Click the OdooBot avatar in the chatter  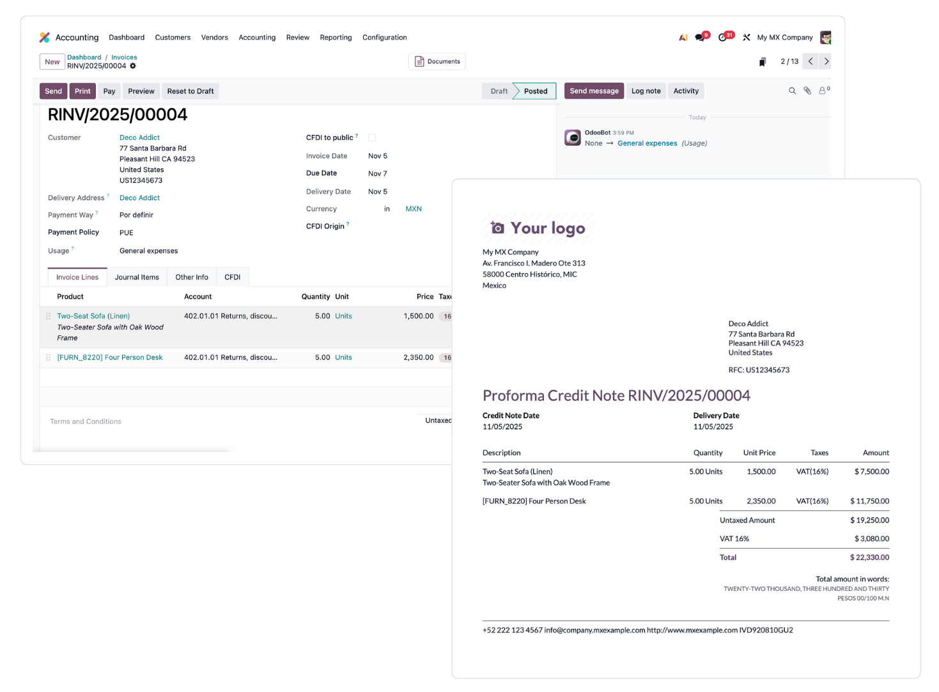tap(573, 137)
